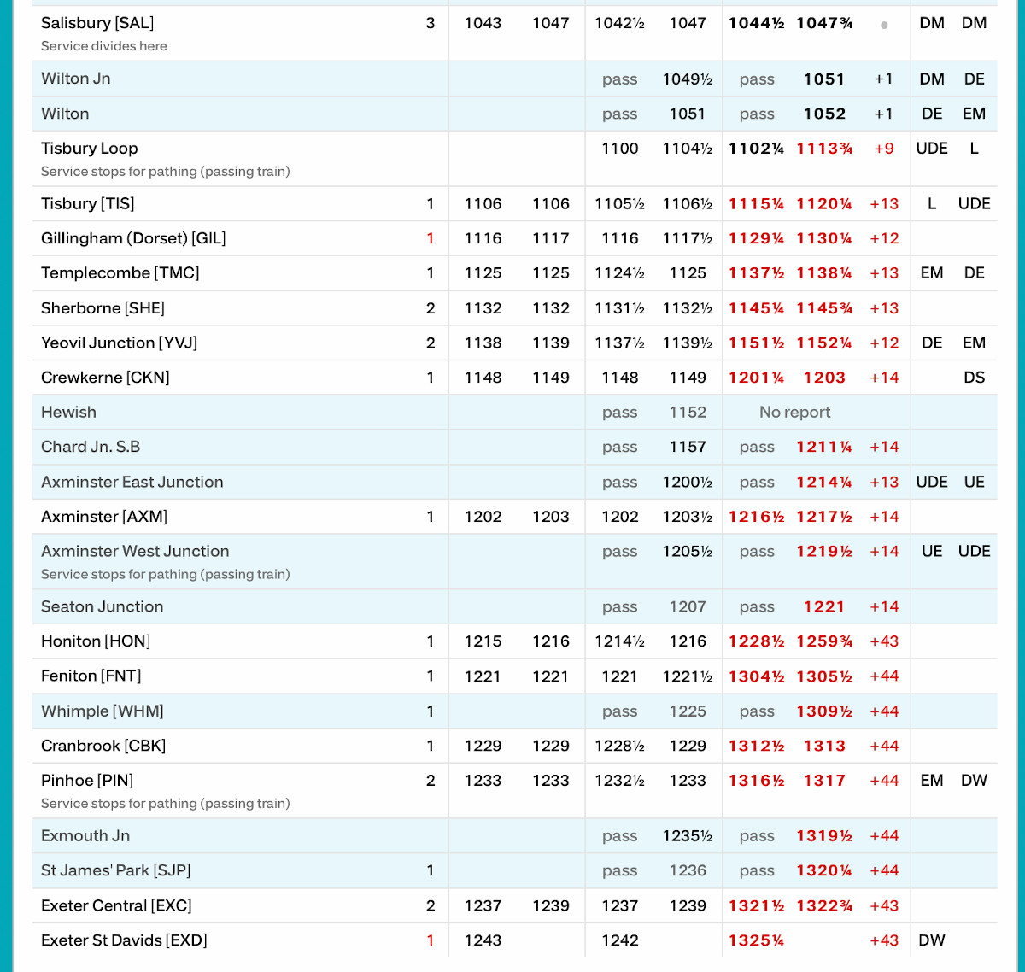The height and width of the screenshot is (972, 1025).
Task: Click Axminster [AXM] station name
Action: 104,517
